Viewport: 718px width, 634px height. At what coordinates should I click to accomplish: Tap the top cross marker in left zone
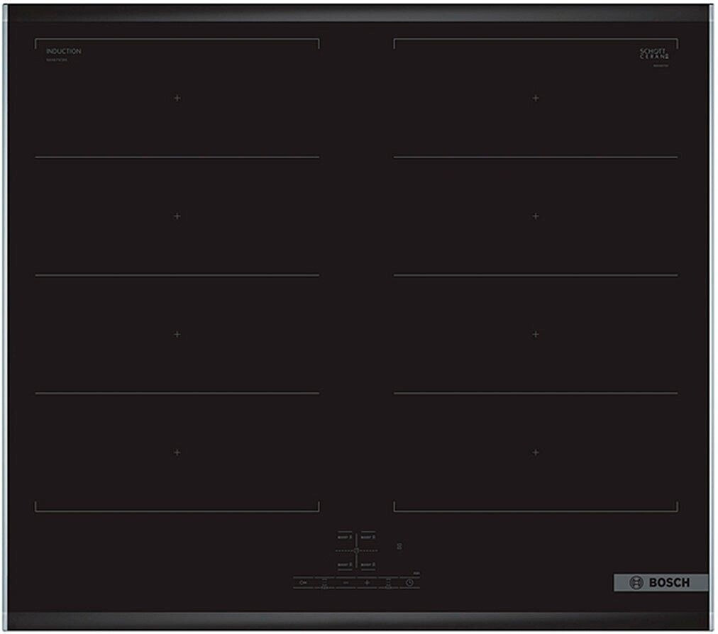(x=177, y=98)
